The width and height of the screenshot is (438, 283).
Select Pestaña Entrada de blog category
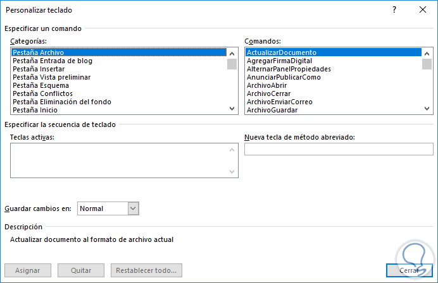click(52, 61)
